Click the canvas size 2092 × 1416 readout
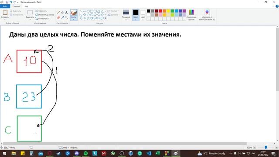Viewport: 279px width, 157px height. (x=68, y=147)
